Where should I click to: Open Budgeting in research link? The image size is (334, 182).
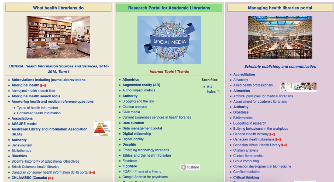[x=250, y=123]
